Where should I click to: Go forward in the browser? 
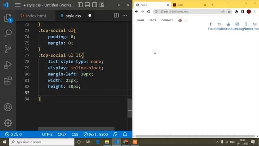pyautogui.click(x=142, y=12)
